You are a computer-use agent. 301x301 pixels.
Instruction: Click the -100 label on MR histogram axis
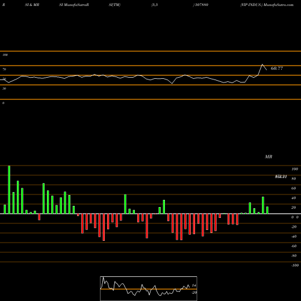point(295,265)
